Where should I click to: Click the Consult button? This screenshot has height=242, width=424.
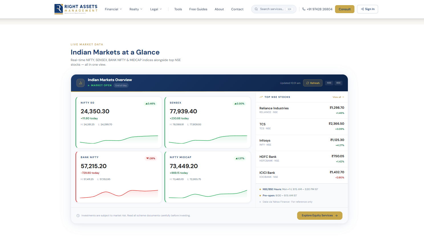point(344,9)
